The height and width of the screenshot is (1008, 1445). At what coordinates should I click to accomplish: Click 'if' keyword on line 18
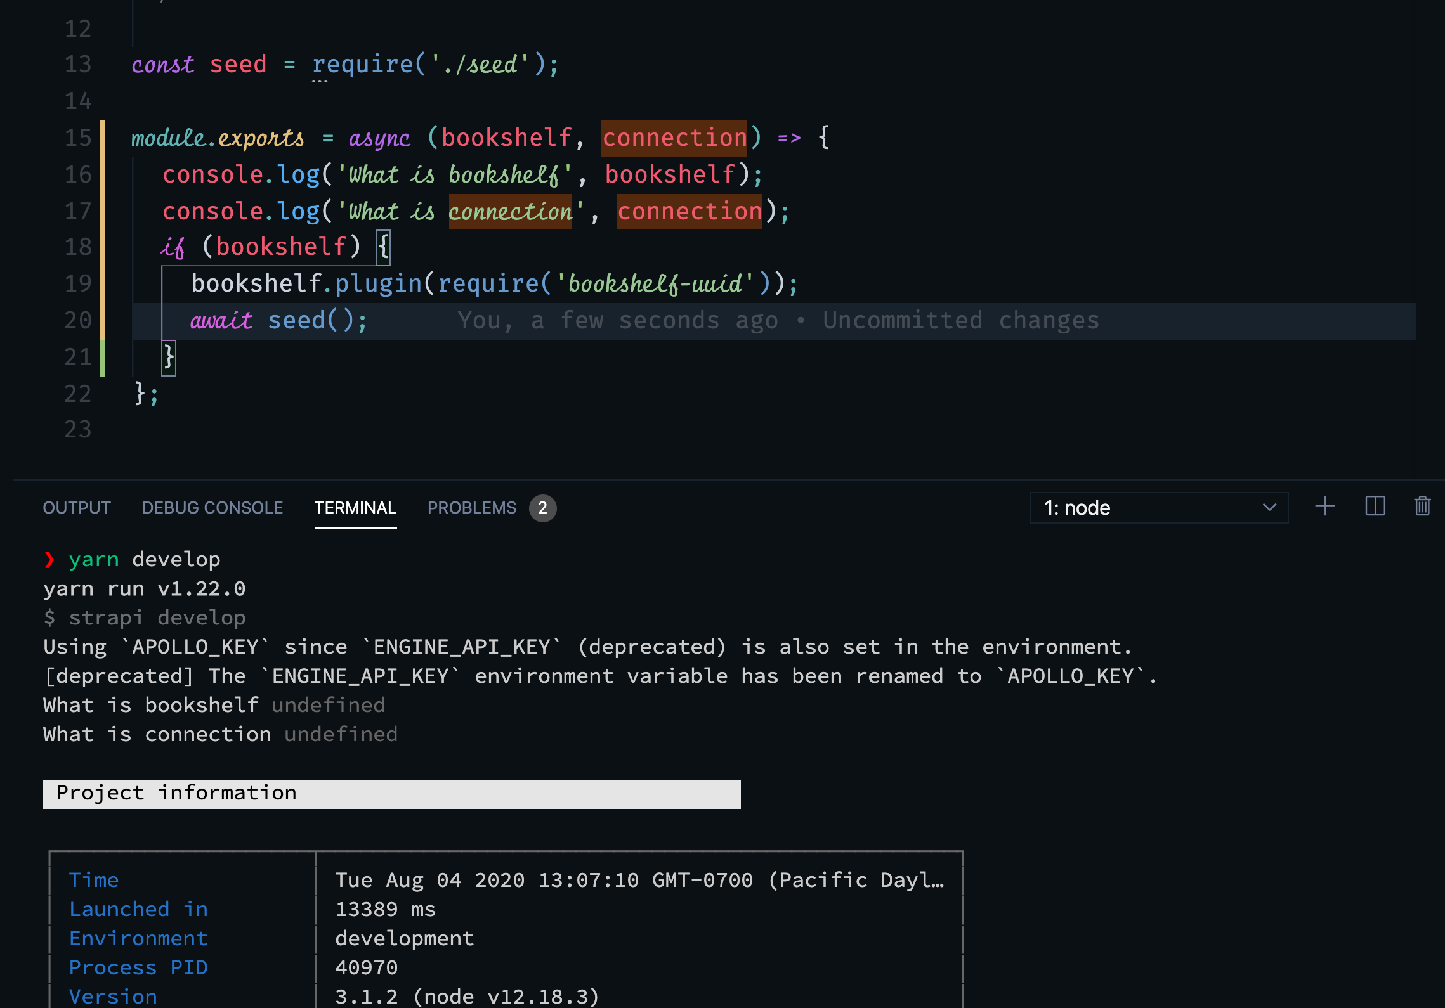[173, 247]
